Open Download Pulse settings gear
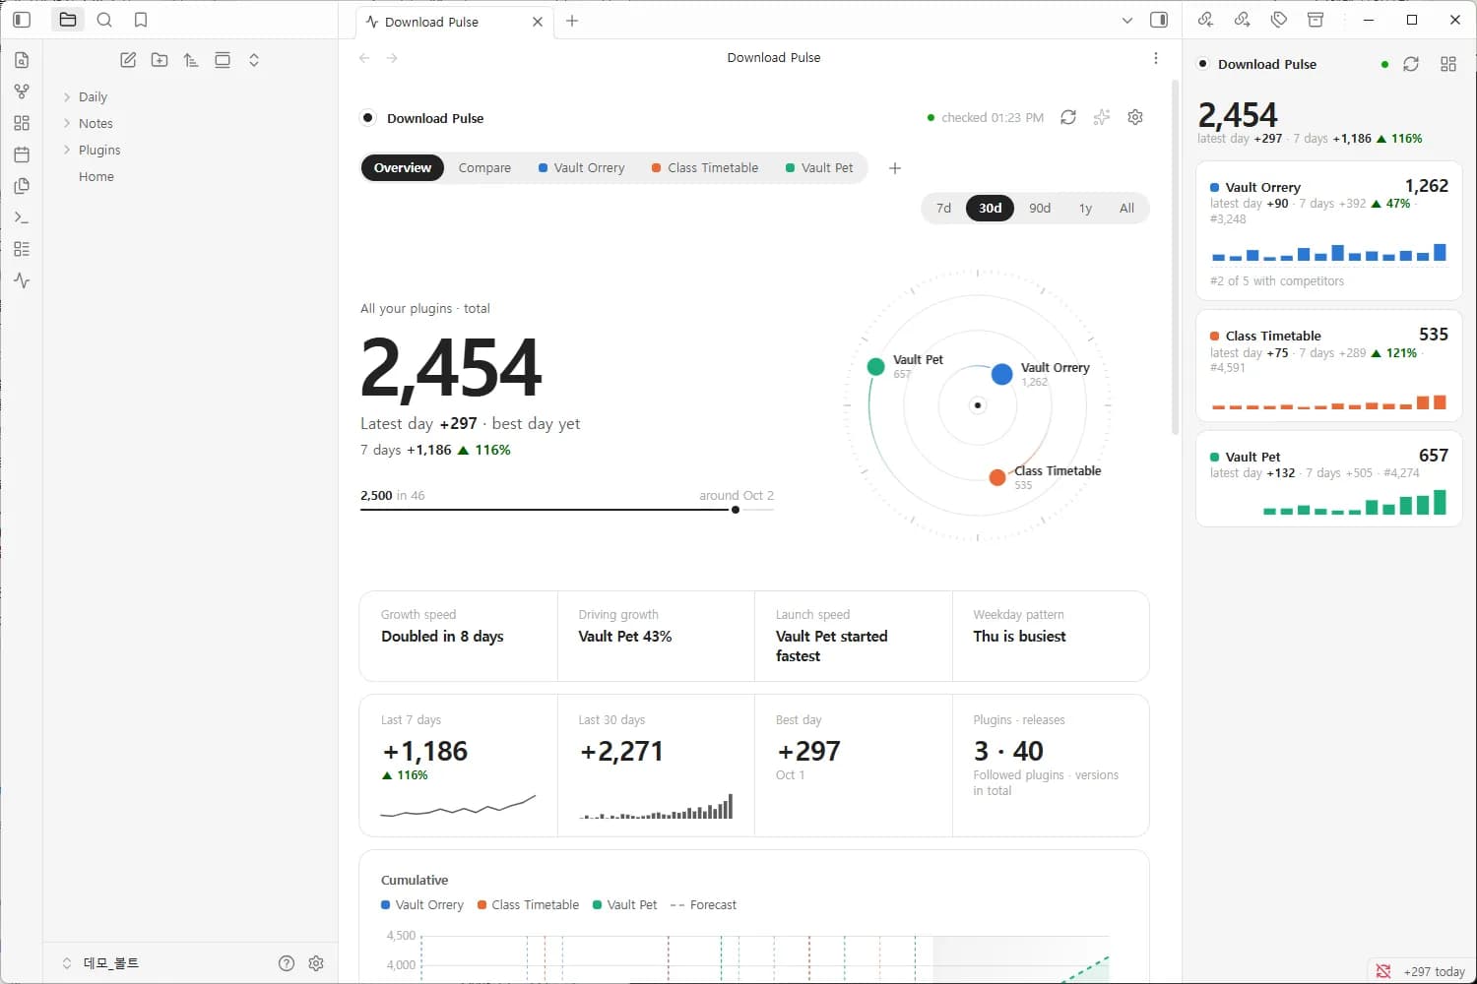The height and width of the screenshot is (984, 1477). [1135, 117]
